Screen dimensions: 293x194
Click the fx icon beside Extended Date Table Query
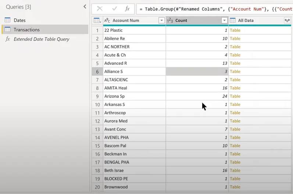click(x=8, y=39)
